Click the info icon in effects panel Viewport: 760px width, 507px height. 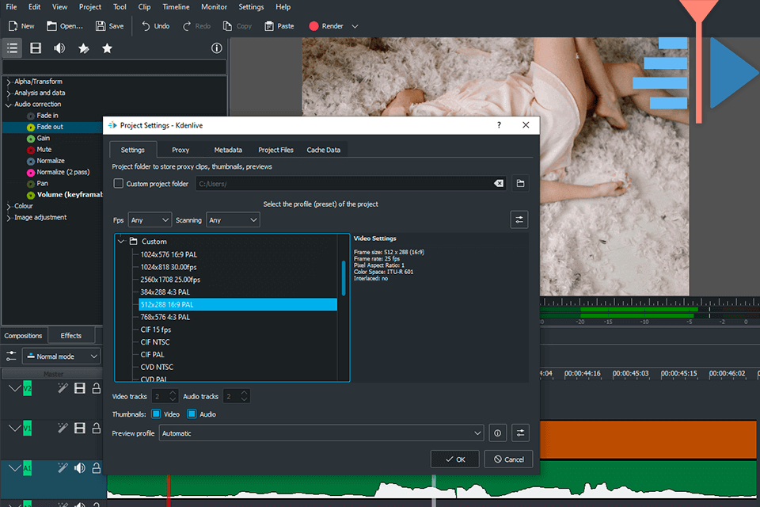pyautogui.click(x=216, y=48)
